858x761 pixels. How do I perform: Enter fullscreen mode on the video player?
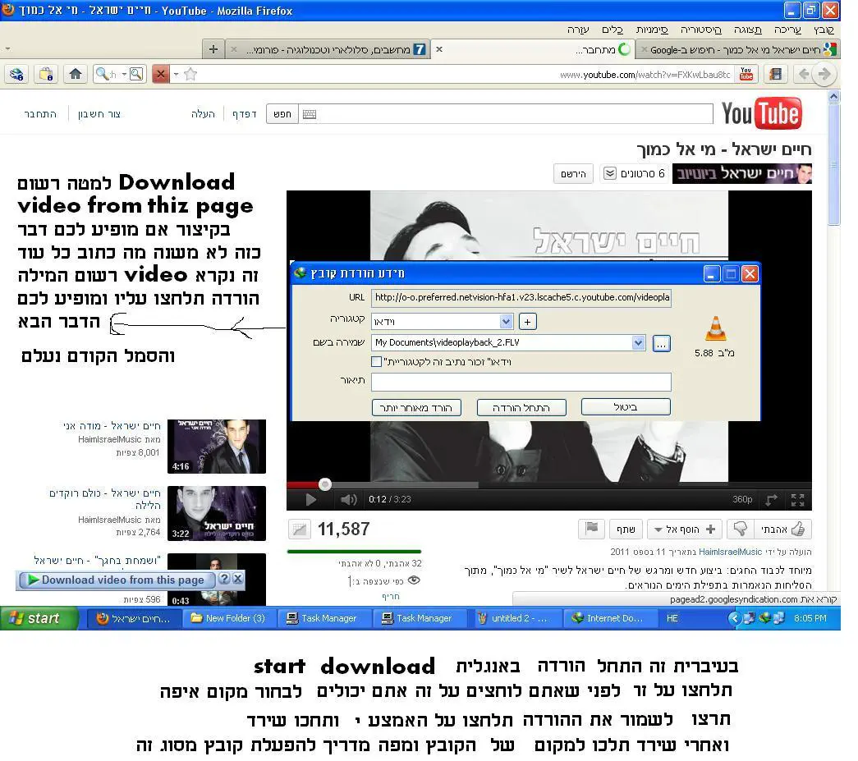point(797,499)
